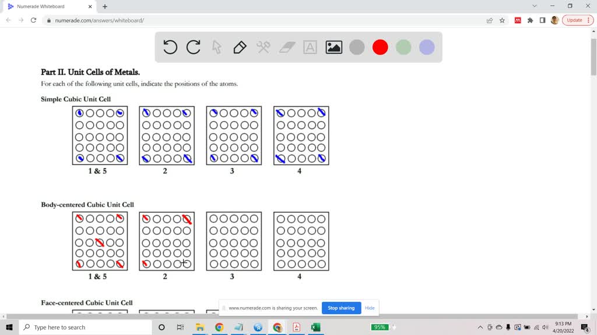Image resolution: width=597 pixels, height=335 pixels.
Task: Click the scissors cut tool
Action: click(x=263, y=47)
